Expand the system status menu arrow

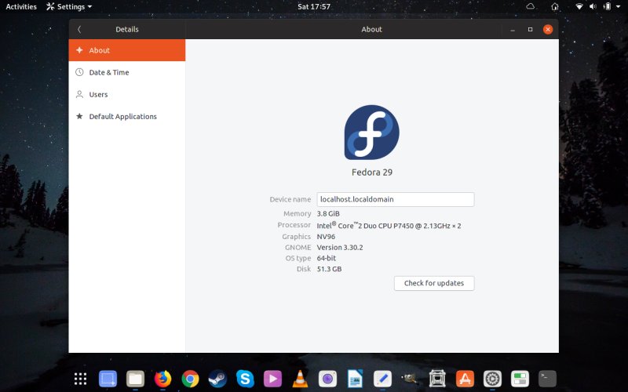pyautogui.click(x=618, y=6)
